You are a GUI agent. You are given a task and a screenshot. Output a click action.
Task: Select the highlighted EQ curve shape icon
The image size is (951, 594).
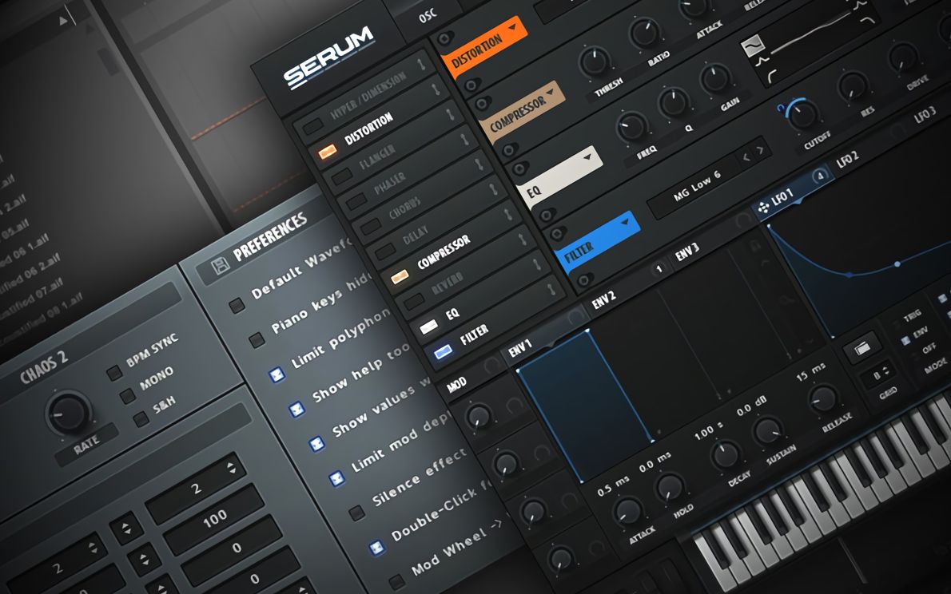click(752, 46)
